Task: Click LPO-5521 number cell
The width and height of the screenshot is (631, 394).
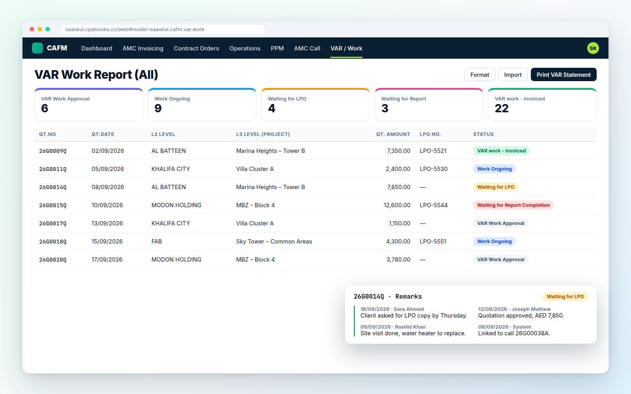Action: [433, 151]
